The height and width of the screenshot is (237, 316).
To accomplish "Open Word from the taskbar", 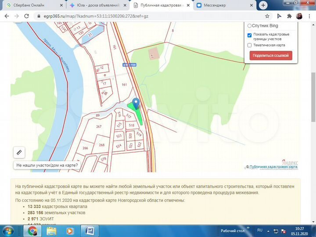I will (91, 230).
